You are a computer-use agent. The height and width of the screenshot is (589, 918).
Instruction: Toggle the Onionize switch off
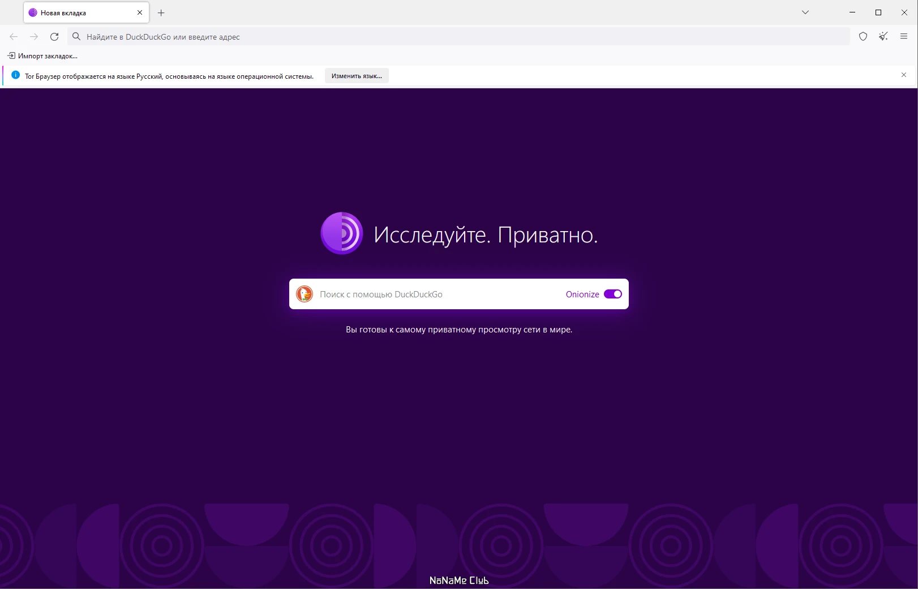point(613,294)
